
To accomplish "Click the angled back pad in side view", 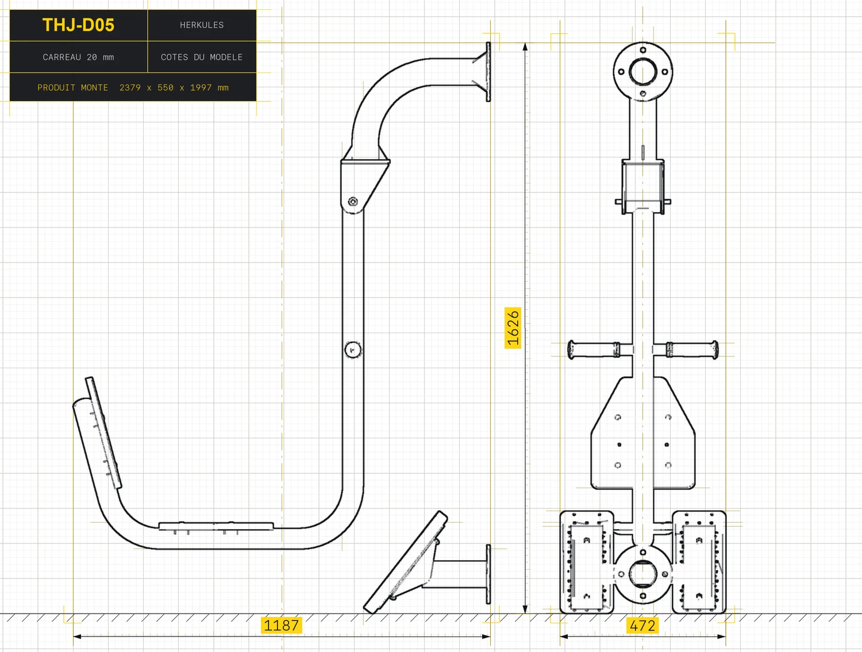I will (x=97, y=434).
